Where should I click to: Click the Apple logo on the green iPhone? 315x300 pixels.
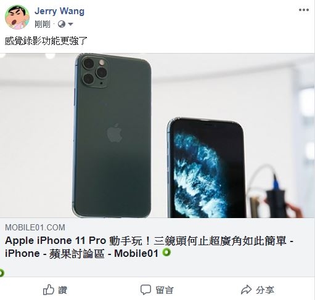[x=115, y=133]
